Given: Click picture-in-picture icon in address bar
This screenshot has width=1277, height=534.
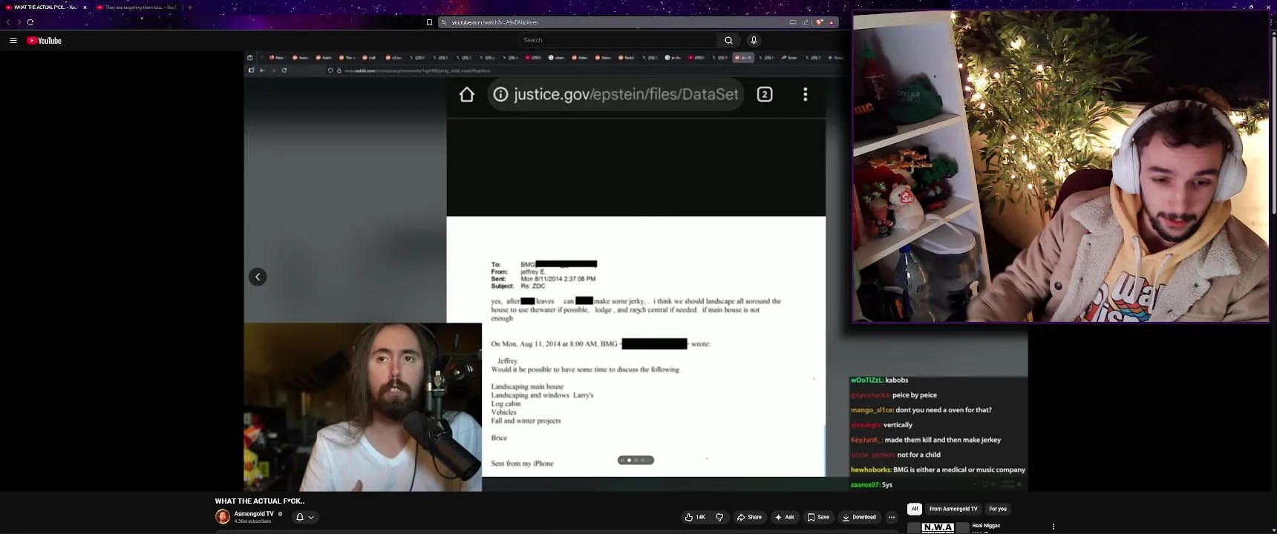Looking at the screenshot, I should click(793, 22).
